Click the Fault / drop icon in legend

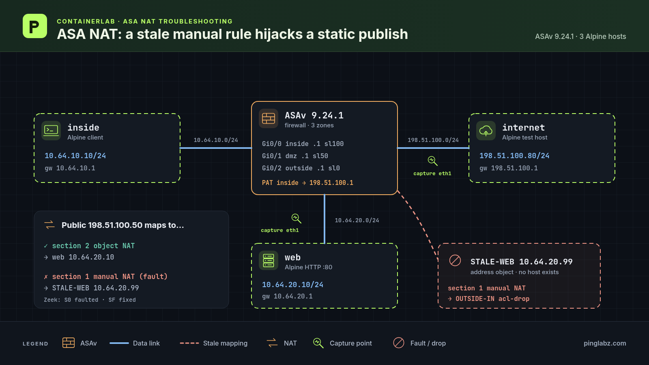click(x=399, y=343)
